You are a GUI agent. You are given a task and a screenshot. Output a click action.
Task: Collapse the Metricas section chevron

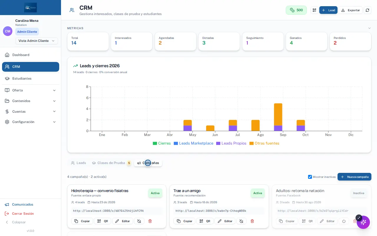[369, 28]
